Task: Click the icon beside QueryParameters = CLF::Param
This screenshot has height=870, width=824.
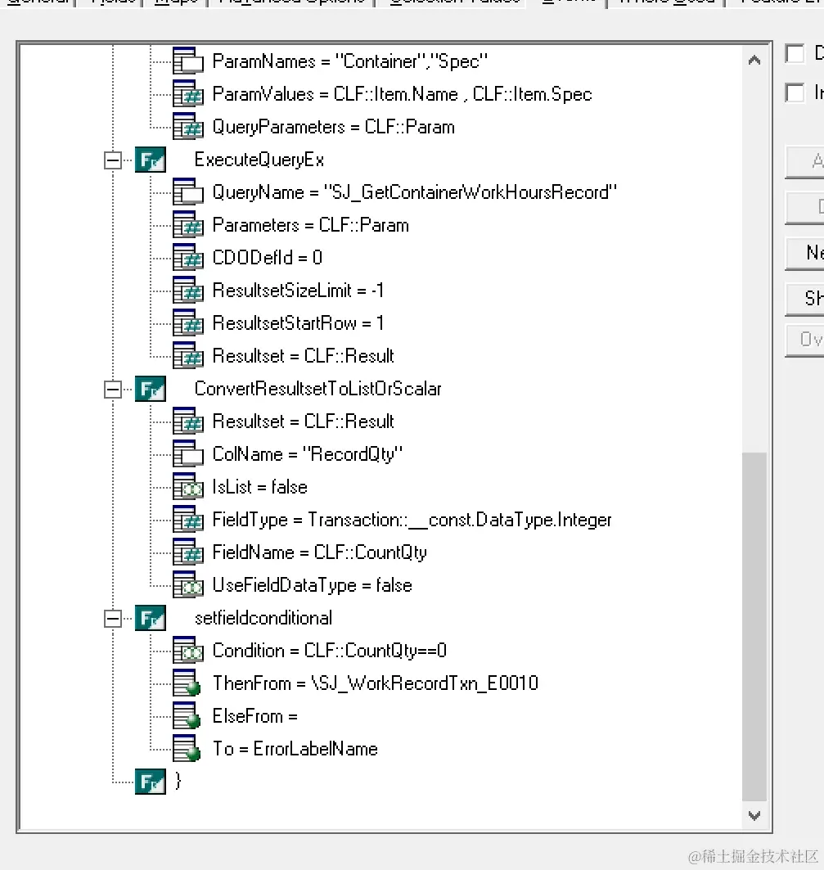Action: click(187, 126)
